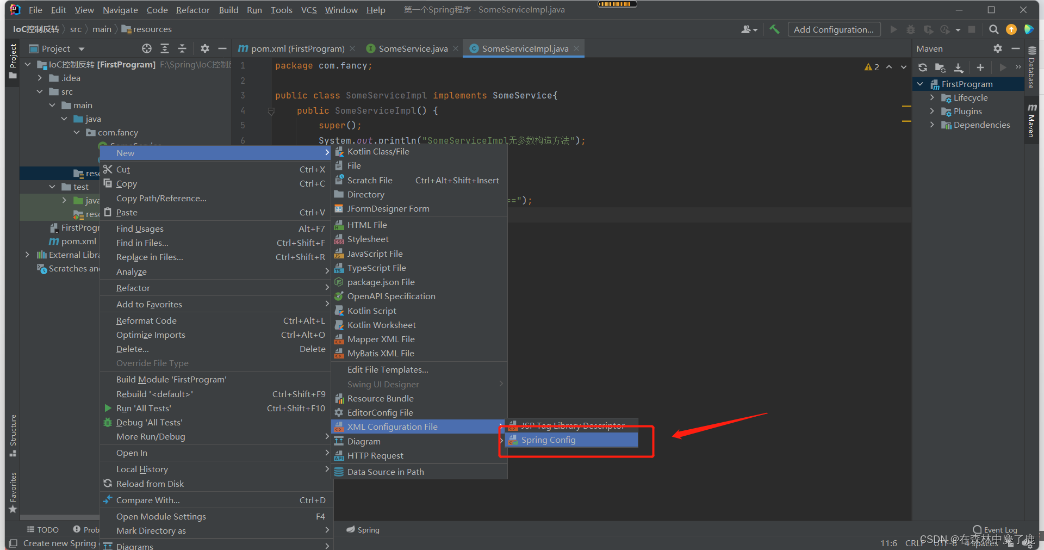
Task: Click next highlighted error down arrow
Action: coord(904,67)
